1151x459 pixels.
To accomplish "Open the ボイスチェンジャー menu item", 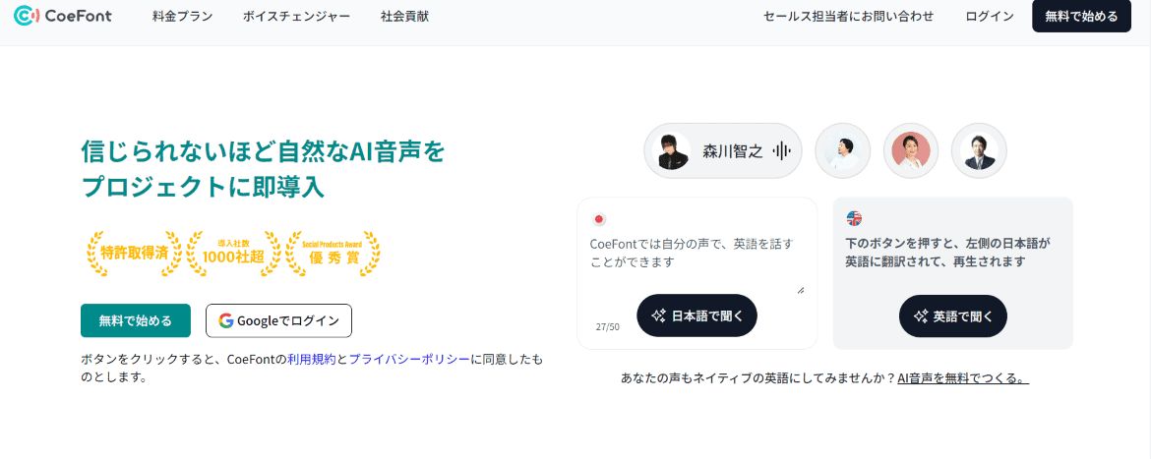I will click(296, 17).
